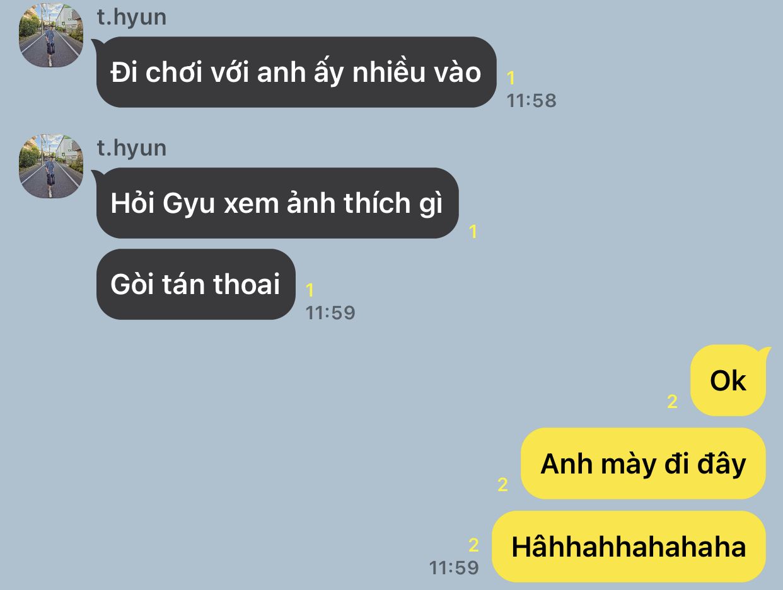Tap read count 2 beside 'Hâhhahhahahaha'
Screen dimensions: 783x590
(474, 545)
